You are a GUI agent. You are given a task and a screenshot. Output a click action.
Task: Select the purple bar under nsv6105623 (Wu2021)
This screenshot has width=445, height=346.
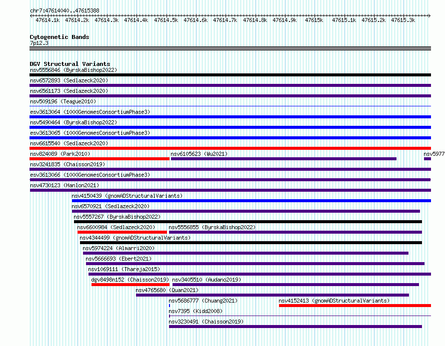pyautogui.click(x=283, y=159)
